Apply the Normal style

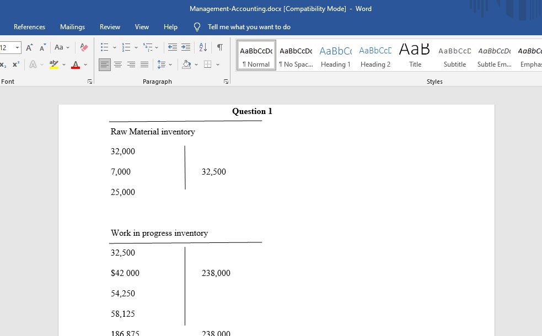point(256,55)
